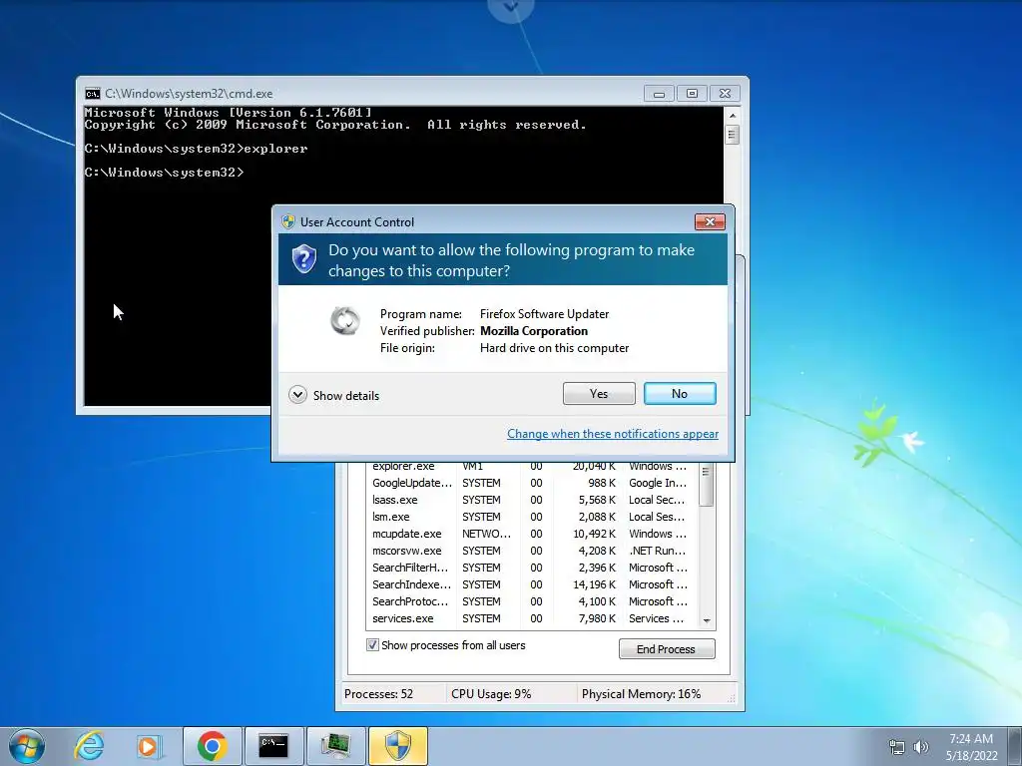Select the services.exe process row

coord(532,618)
